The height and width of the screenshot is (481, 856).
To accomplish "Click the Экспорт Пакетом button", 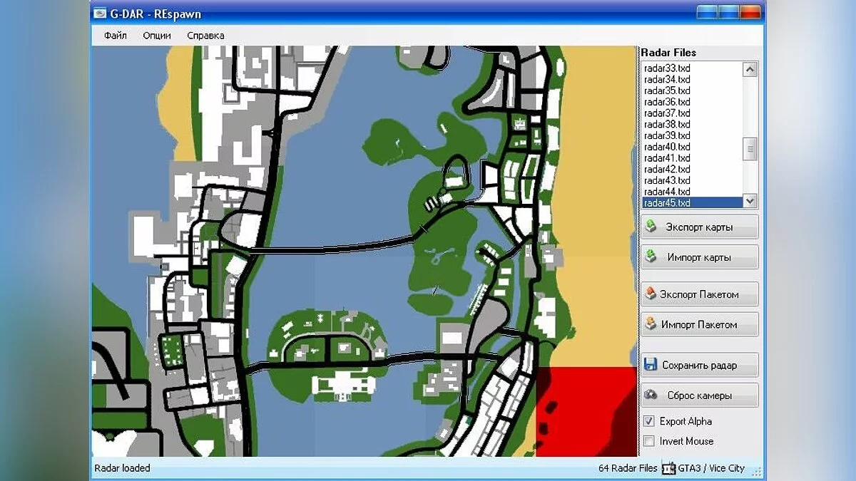I will pyautogui.click(x=700, y=294).
